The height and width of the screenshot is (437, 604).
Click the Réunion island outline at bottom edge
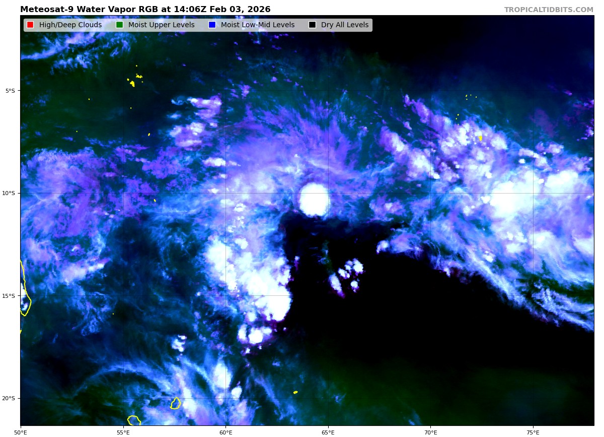(134, 420)
